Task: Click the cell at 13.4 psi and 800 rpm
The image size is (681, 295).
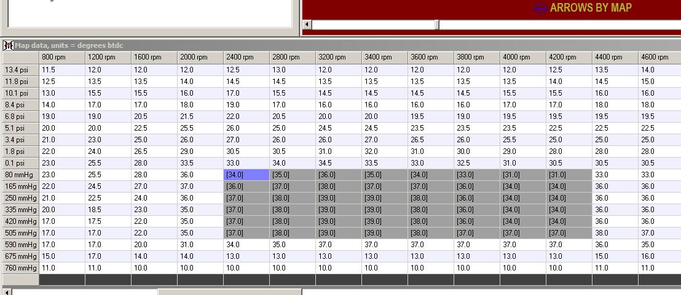Action: point(62,70)
